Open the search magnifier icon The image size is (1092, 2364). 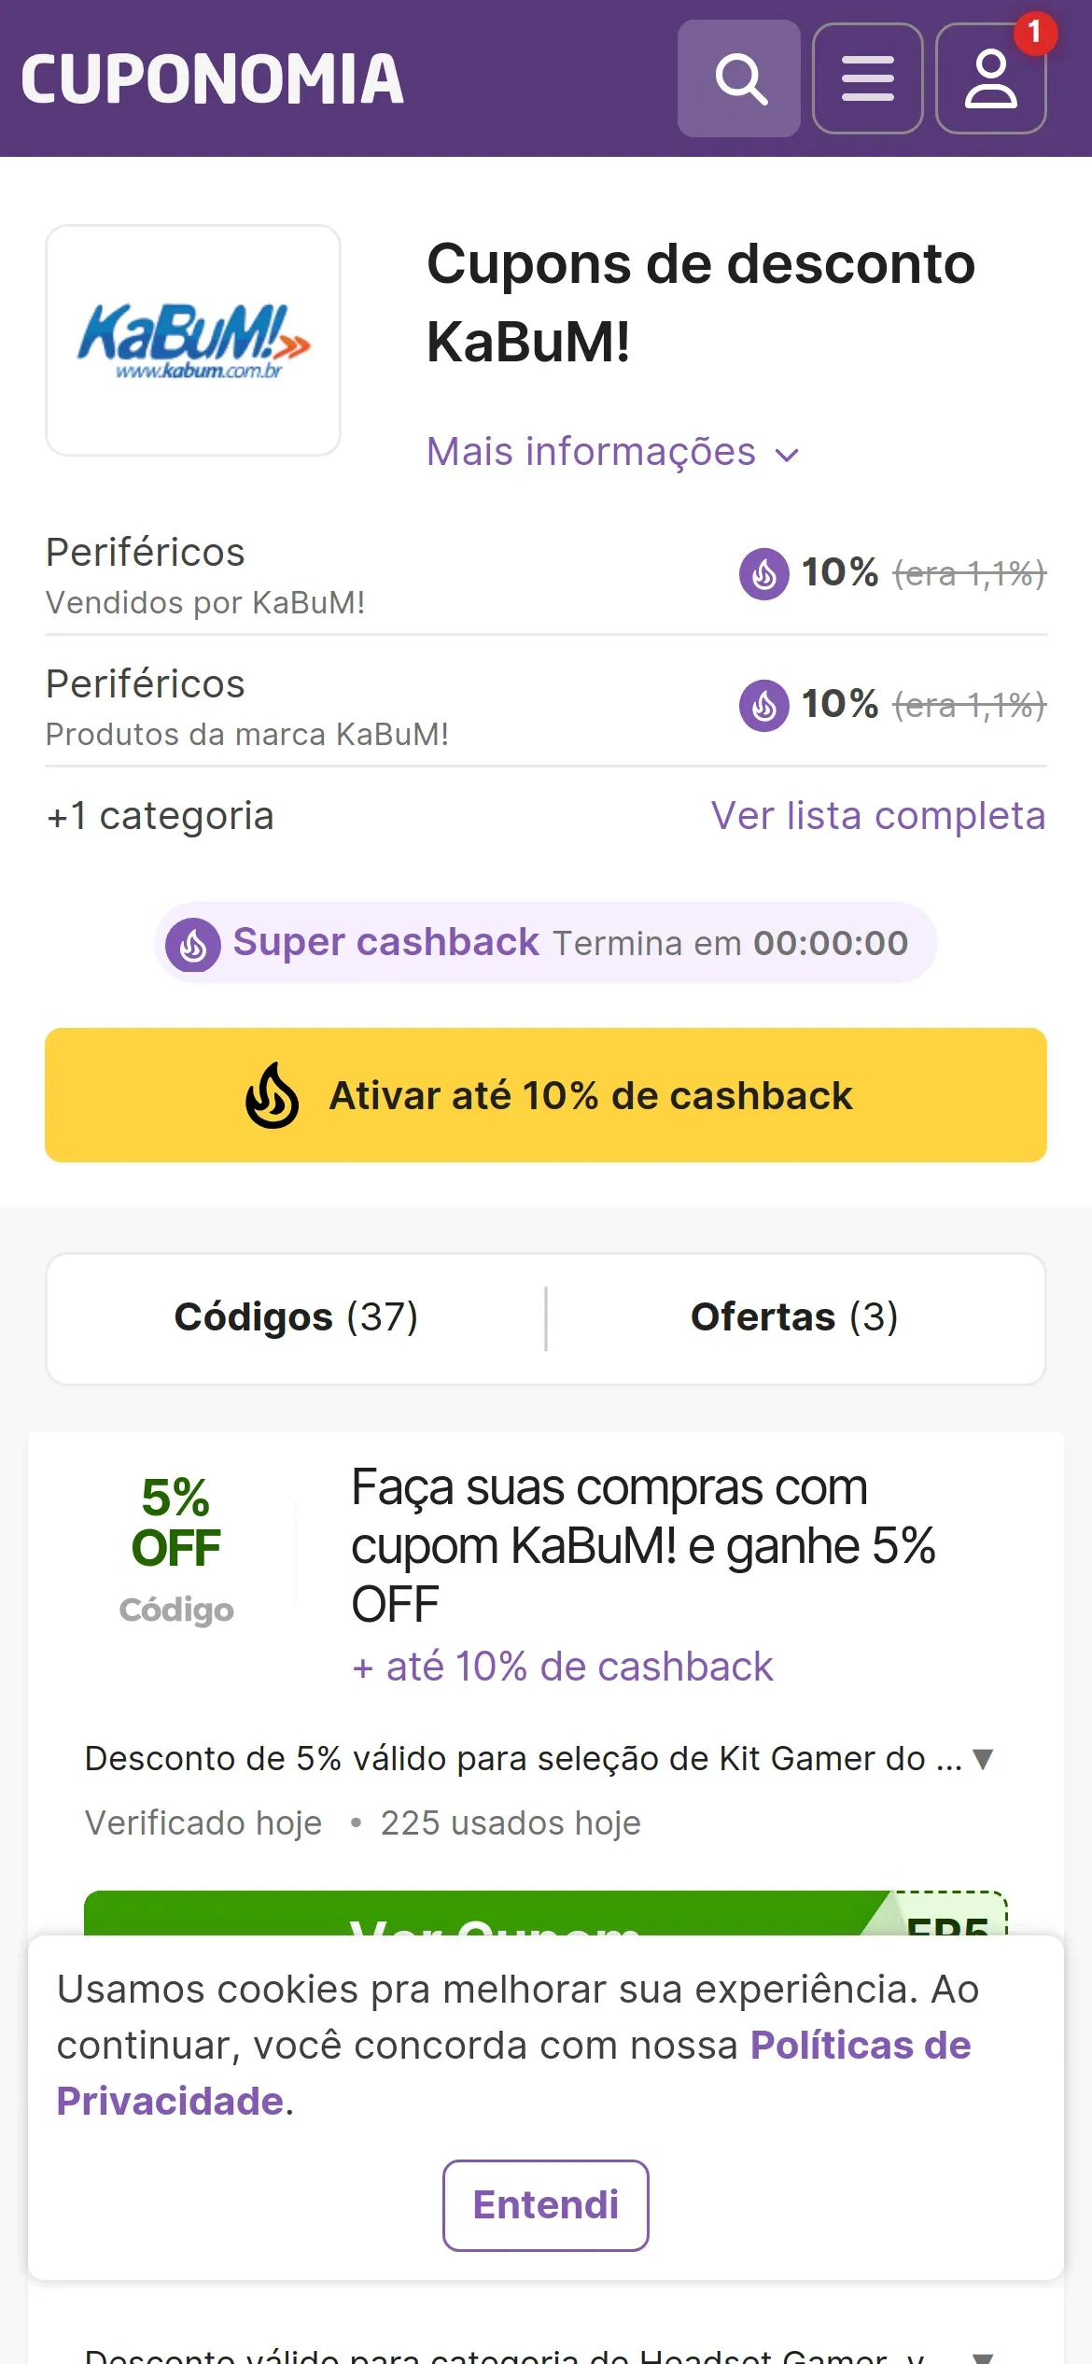tap(738, 78)
